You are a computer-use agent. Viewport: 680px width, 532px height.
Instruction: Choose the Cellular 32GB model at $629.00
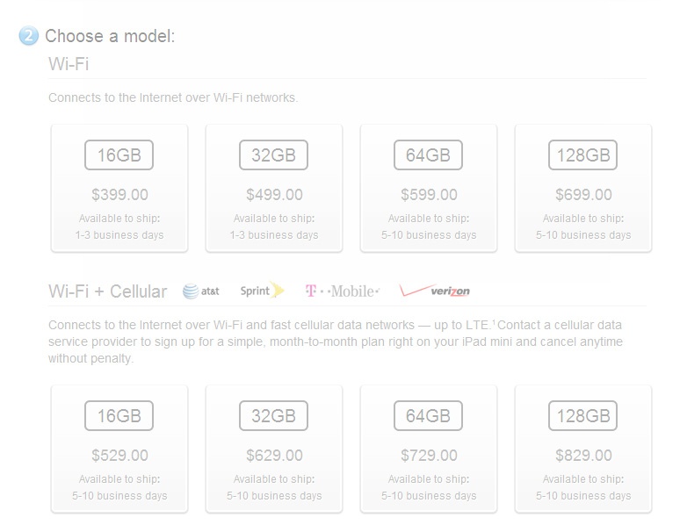click(274, 449)
